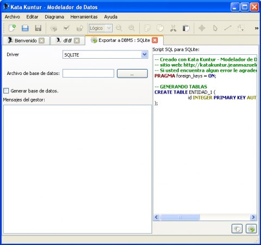The height and width of the screenshot is (245, 261).
Task: Click the scroll left arrow of the SQL script
Action: [157, 217]
